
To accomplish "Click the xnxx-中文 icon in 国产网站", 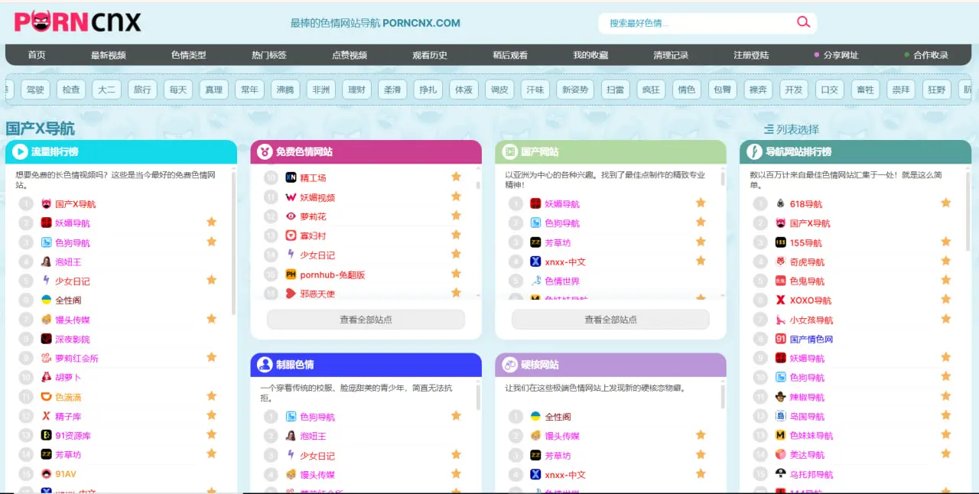I will click(x=535, y=261).
